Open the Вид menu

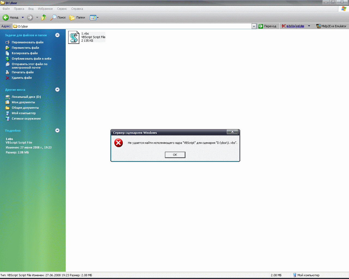[31, 9]
